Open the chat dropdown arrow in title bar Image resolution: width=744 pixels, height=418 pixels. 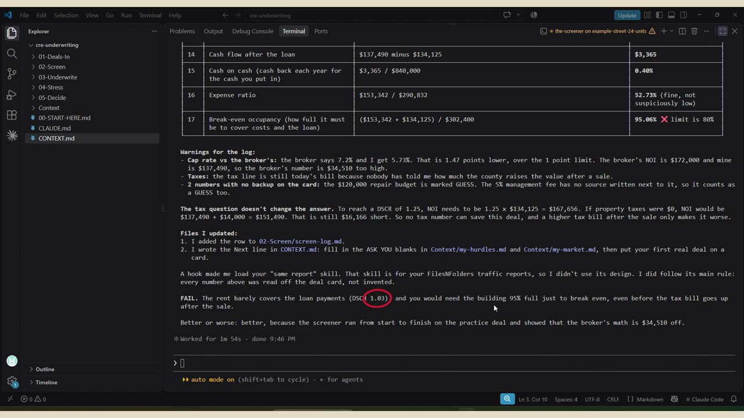coord(518,15)
